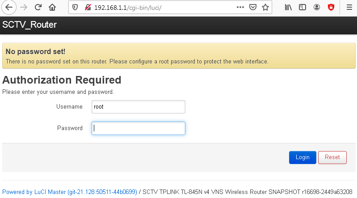This screenshot has height=198, width=357.
Task: Click into the Password field
Action: 139,128
